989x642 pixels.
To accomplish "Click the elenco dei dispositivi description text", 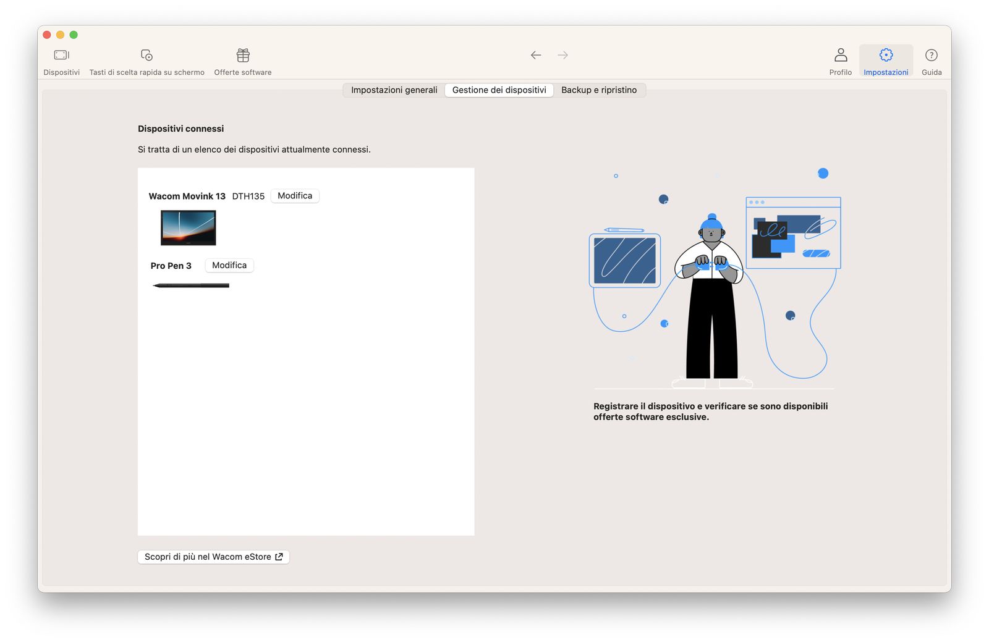I will click(x=254, y=150).
